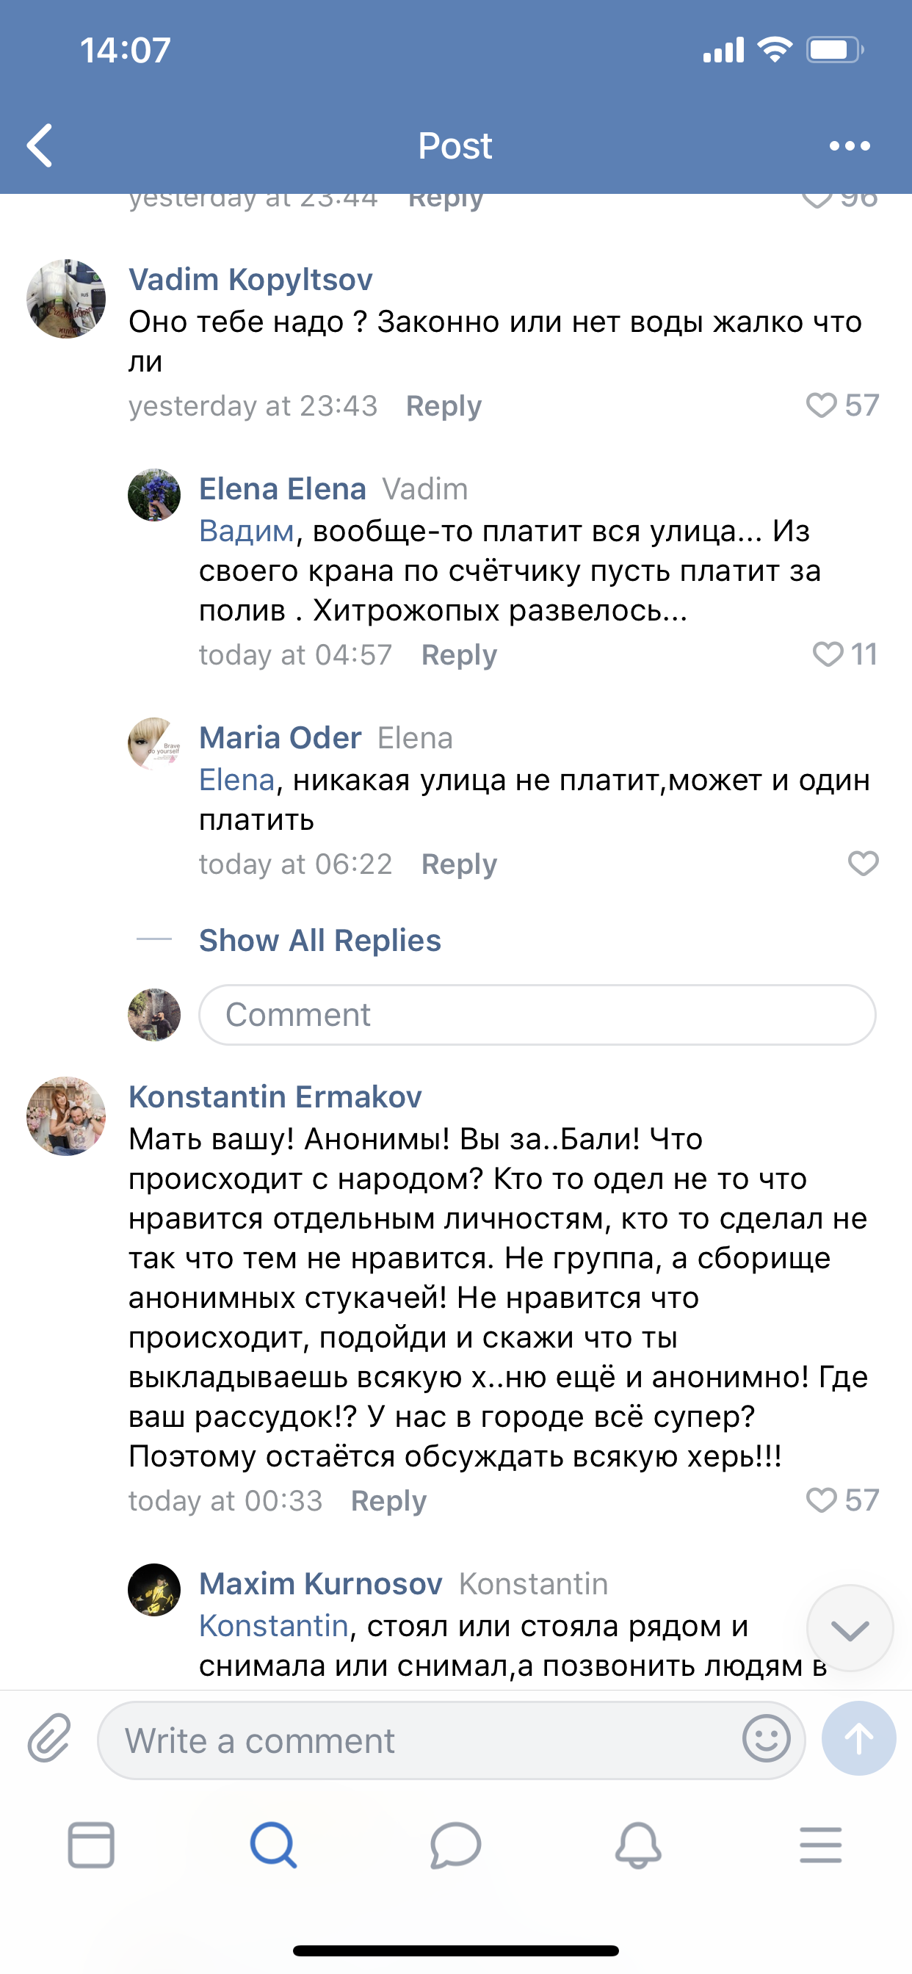This screenshot has width=912, height=1974.
Task: Like Maria Oder's reply
Action: 863,864
